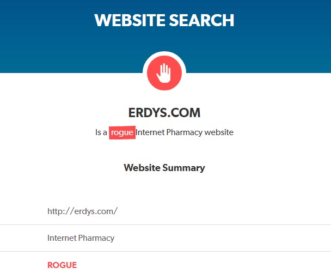Click the red 'rogue' highlighted badge
The image size is (331, 280).
pyautogui.click(x=122, y=132)
